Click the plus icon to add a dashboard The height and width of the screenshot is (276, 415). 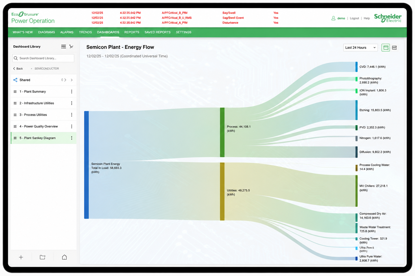(21, 257)
